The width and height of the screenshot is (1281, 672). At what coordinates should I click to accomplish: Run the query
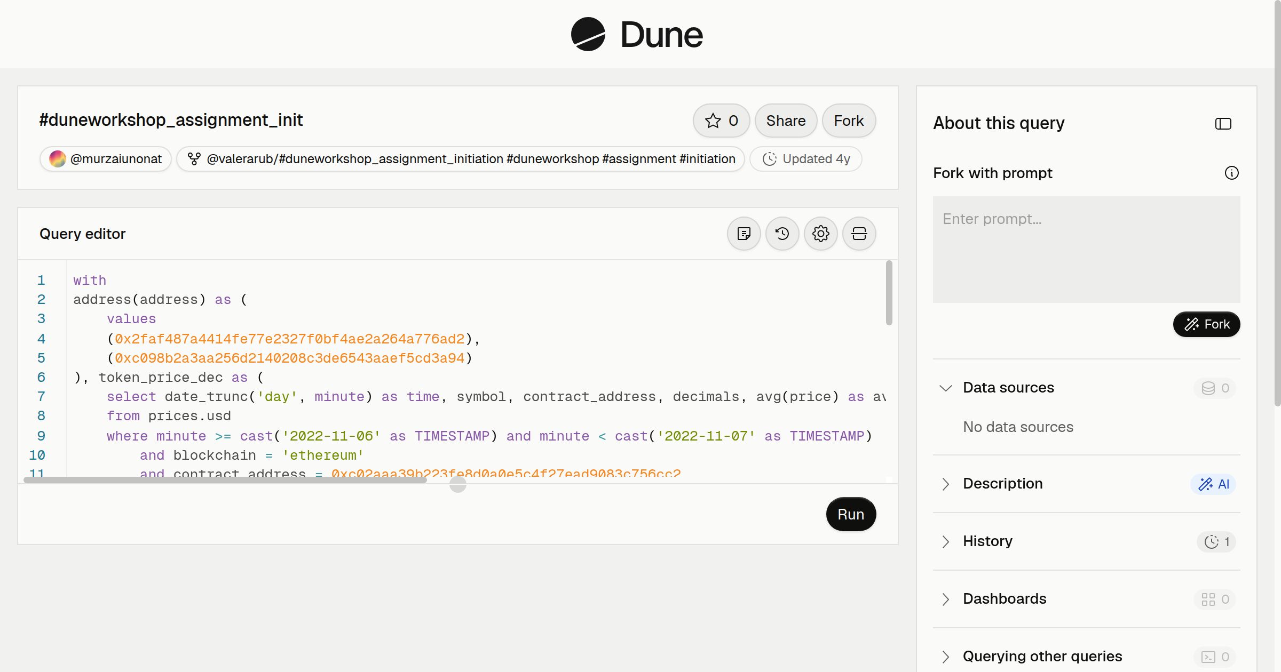[x=851, y=514]
